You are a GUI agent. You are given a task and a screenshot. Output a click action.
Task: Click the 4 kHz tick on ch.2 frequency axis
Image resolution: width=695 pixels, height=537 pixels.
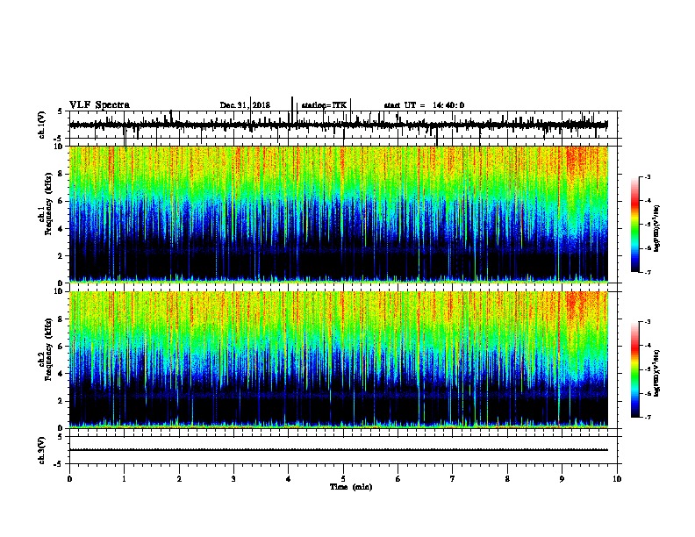pyautogui.click(x=61, y=374)
